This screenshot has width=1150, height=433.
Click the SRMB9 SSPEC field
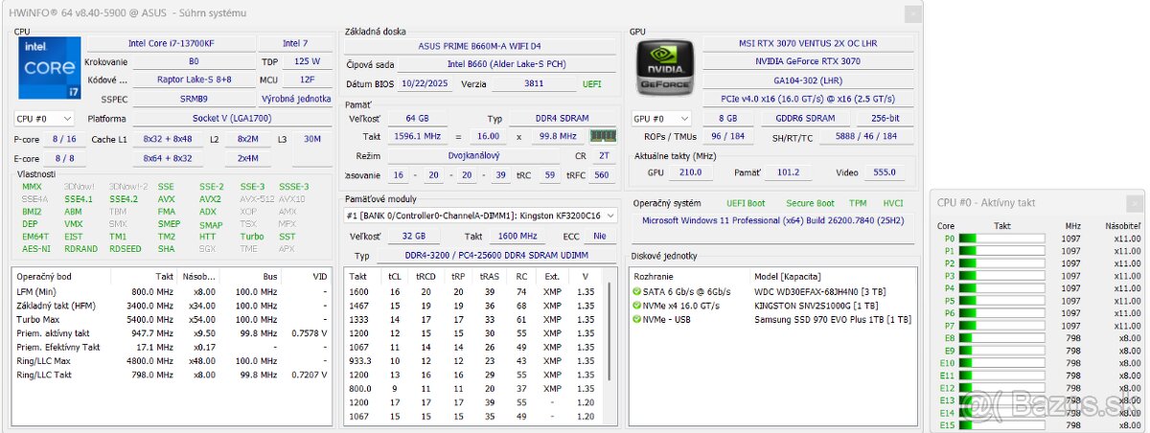pyautogui.click(x=194, y=99)
